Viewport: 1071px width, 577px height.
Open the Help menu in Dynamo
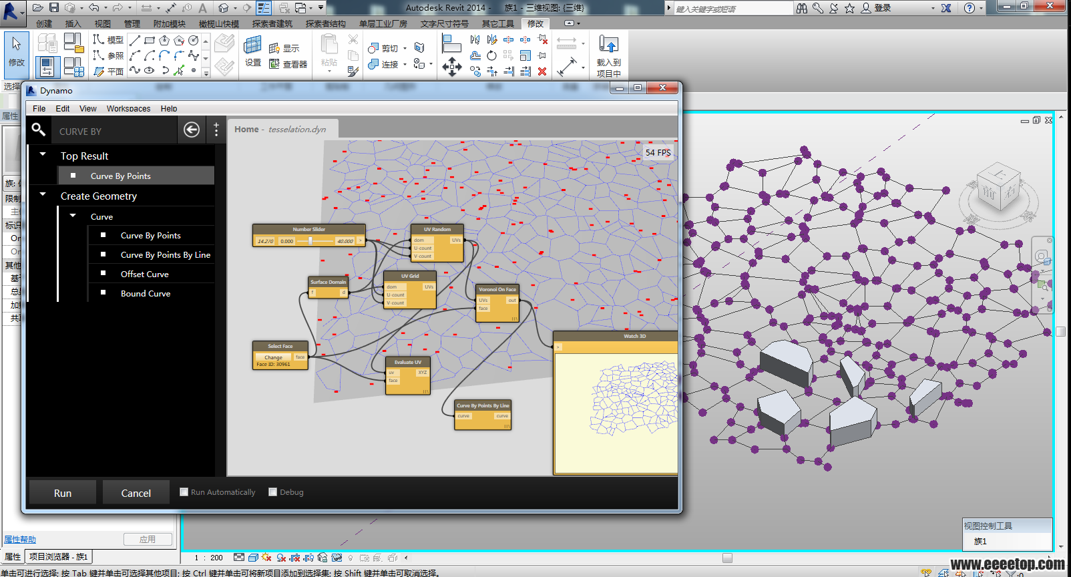click(169, 108)
